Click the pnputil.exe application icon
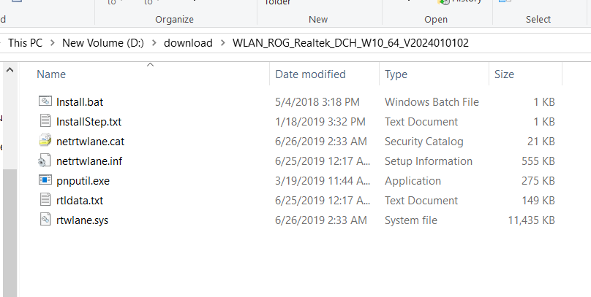Screen dimensions: 591x297 [x=45, y=180]
